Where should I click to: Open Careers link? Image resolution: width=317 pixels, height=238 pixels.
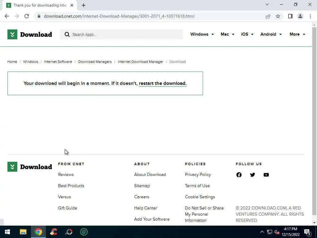tap(141, 197)
